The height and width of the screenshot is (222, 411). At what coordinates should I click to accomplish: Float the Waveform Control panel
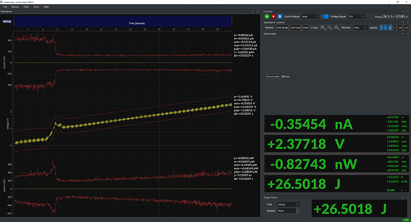pyautogui.click(x=403, y=23)
